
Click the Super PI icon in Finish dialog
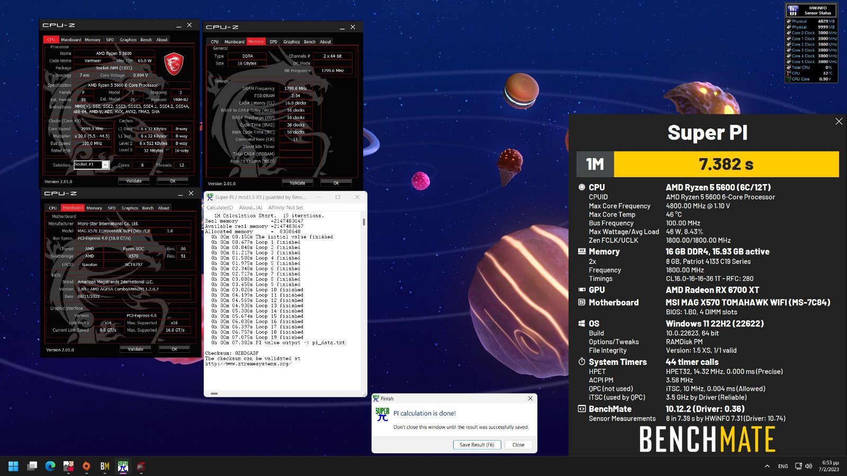click(x=382, y=415)
